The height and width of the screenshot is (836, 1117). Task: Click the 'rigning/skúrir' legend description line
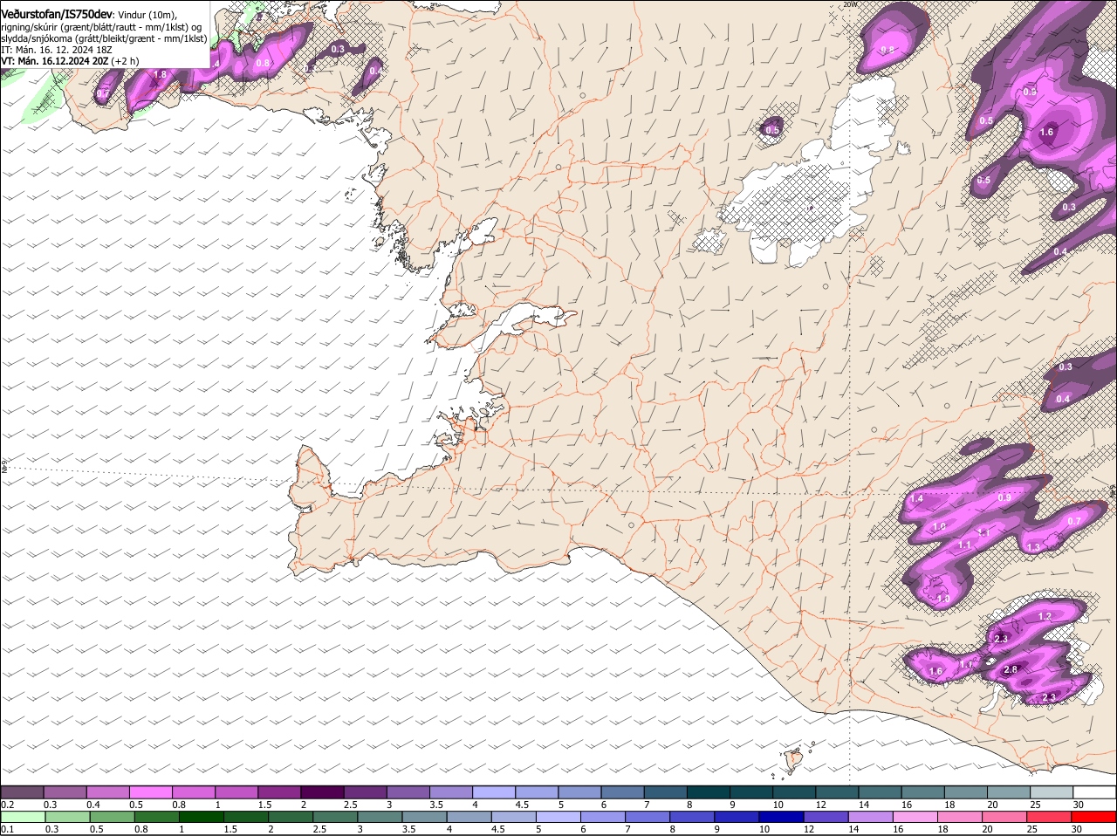coord(101,26)
